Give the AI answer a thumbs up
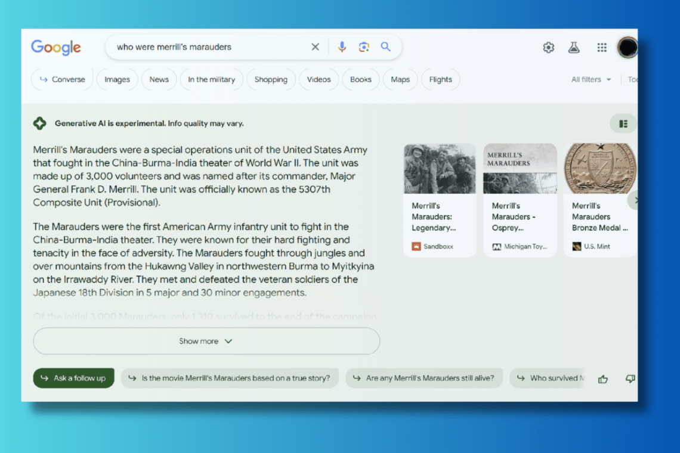The width and height of the screenshot is (680, 453). 603,379
